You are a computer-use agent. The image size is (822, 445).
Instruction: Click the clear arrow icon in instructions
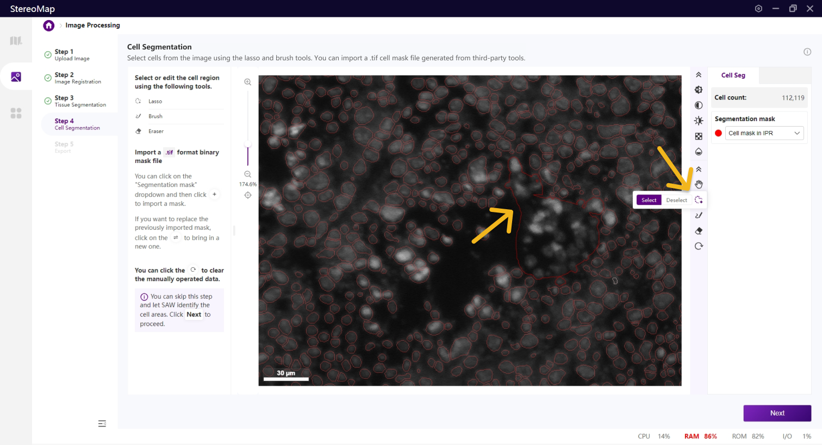pos(193,269)
